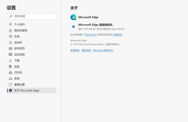This screenshot has height=122, width=188.
Task: Open the 开源软件 link
Action: click(117, 35)
